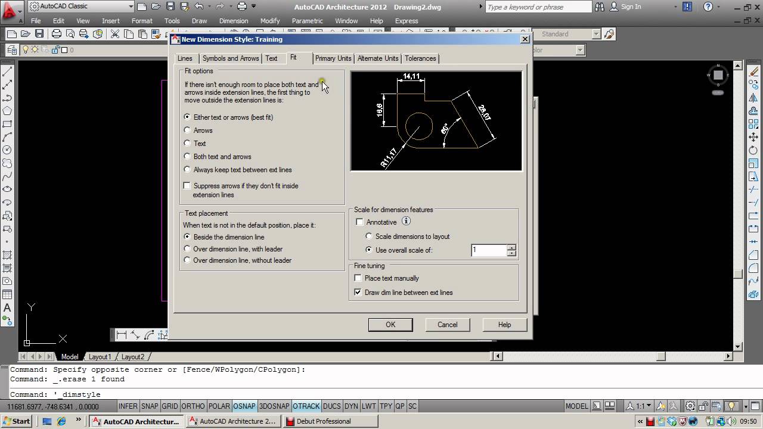Select 'Over dimension line, with leader'

(187, 249)
